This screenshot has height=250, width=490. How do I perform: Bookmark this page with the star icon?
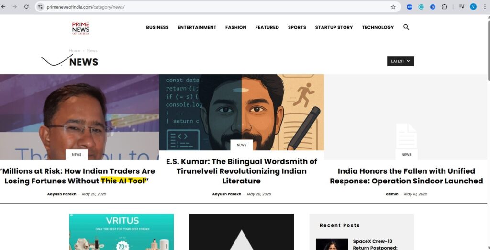393,7
